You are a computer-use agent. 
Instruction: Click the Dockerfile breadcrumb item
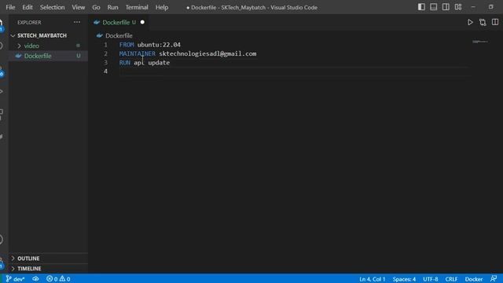[119, 35]
